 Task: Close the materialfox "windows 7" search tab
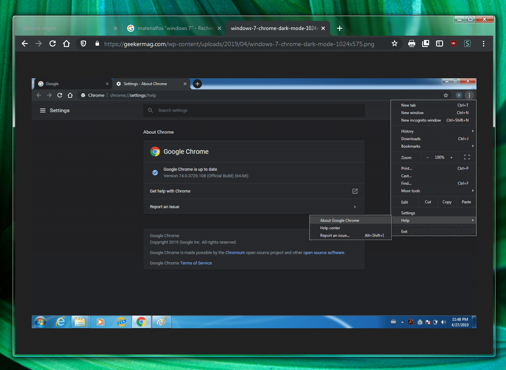[219, 28]
